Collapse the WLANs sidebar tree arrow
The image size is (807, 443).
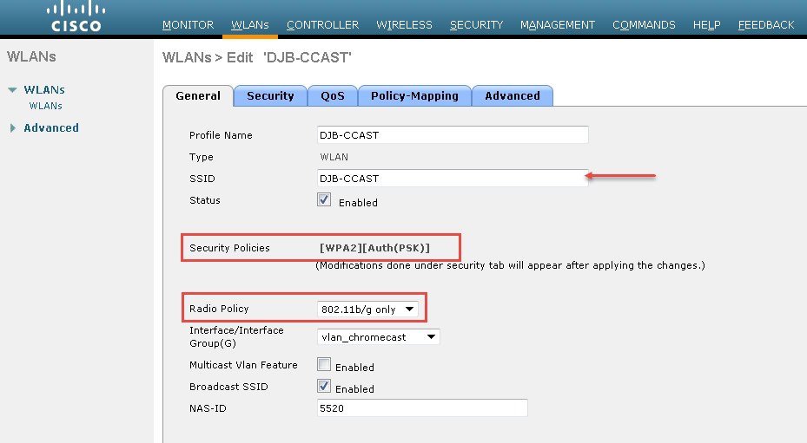click(12, 90)
